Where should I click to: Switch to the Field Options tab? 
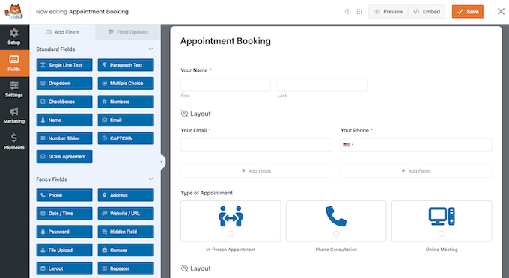pyautogui.click(x=128, y=32)
